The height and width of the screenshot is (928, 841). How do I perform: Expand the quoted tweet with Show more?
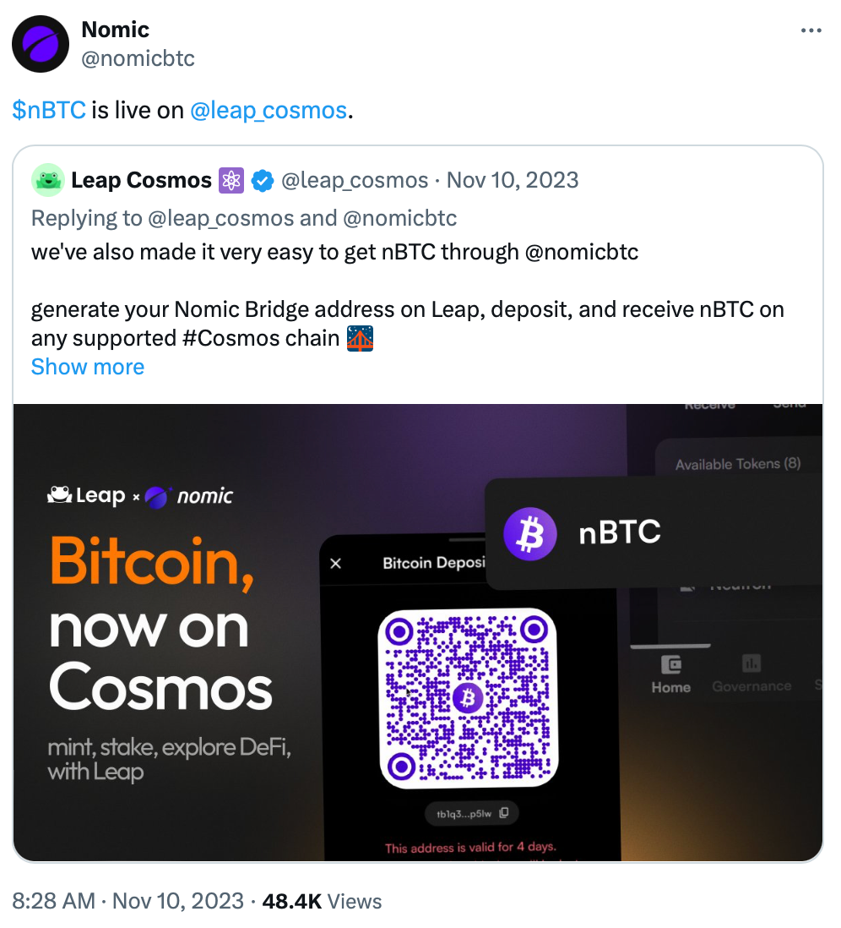[87, 367]
